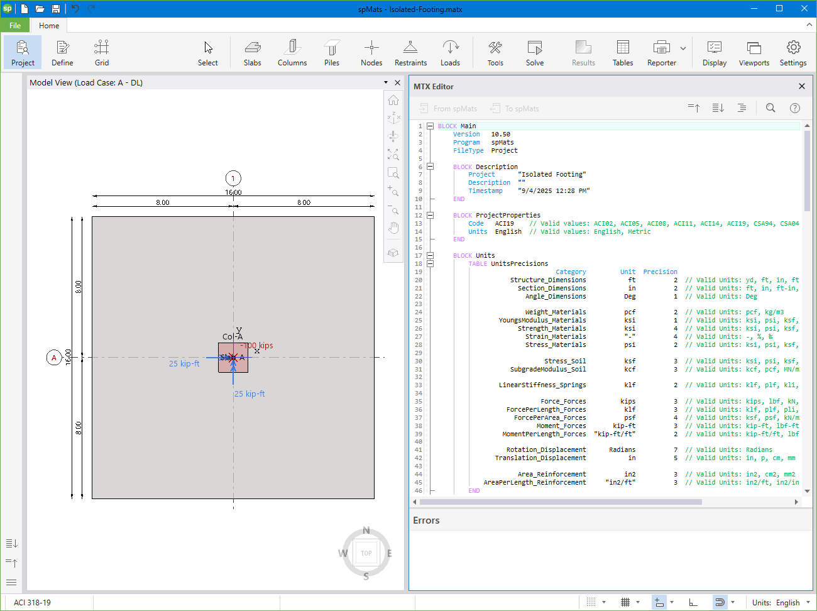817x611 pixels.
Task: Switch to the Home ribbon tab
Action: (x=48, y=25)
